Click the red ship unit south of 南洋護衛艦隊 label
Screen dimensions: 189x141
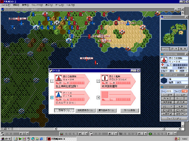(95, 63)
